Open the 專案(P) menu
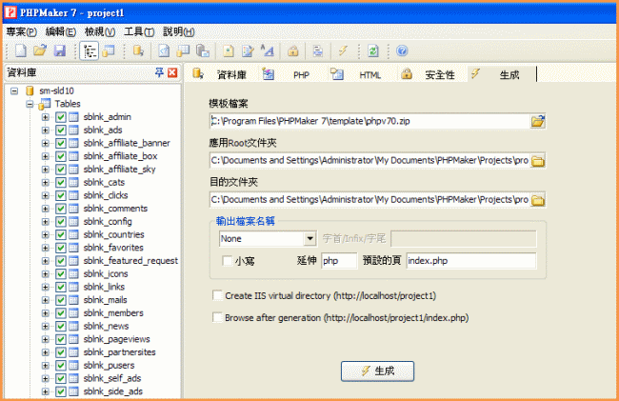 22,31
